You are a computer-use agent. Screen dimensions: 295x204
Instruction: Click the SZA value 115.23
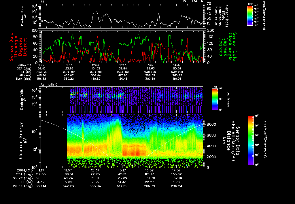149,174
